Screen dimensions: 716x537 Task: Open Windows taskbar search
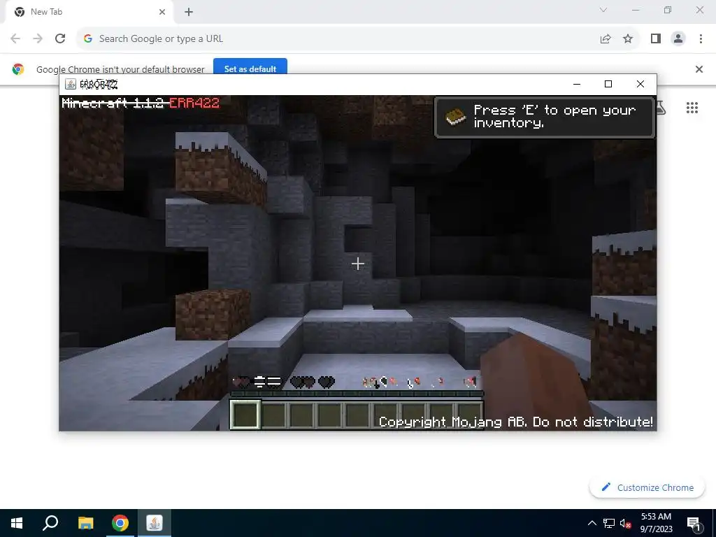[x=50, y=523]
